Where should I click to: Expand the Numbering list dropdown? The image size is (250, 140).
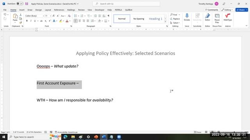coord(85,16)
